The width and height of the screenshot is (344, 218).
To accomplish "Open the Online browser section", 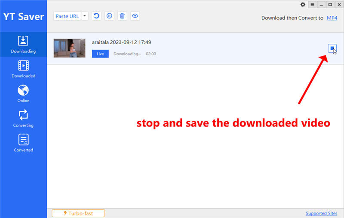I will click(x=23, y=94).
